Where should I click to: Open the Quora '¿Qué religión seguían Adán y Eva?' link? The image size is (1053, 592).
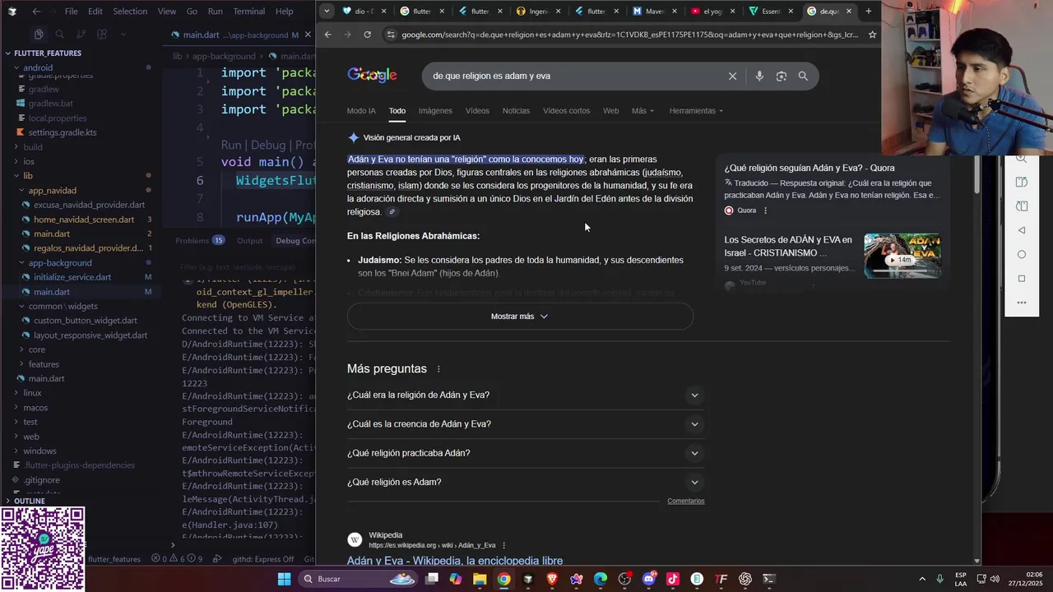click(809, 168)
